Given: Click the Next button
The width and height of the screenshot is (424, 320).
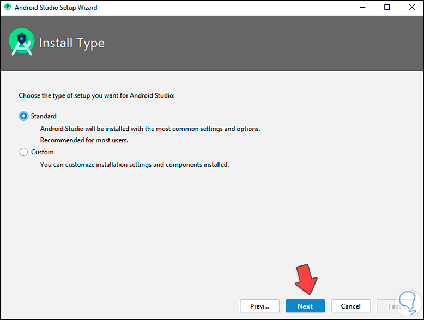Looking at the screenshot, I should coord(305,306).
